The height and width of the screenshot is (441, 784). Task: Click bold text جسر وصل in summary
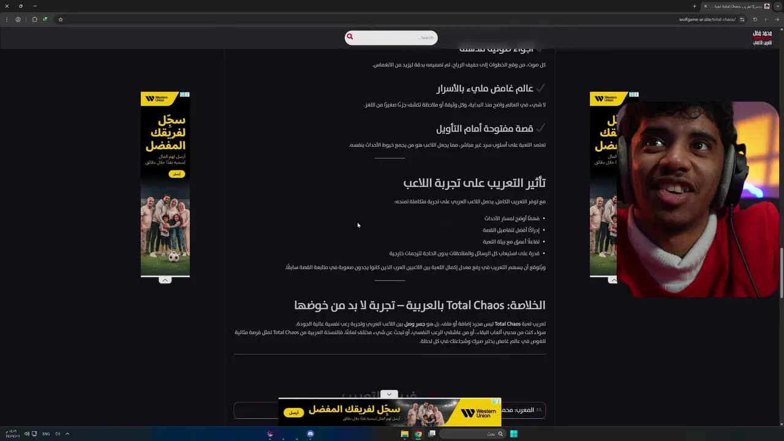pos(415,324)
